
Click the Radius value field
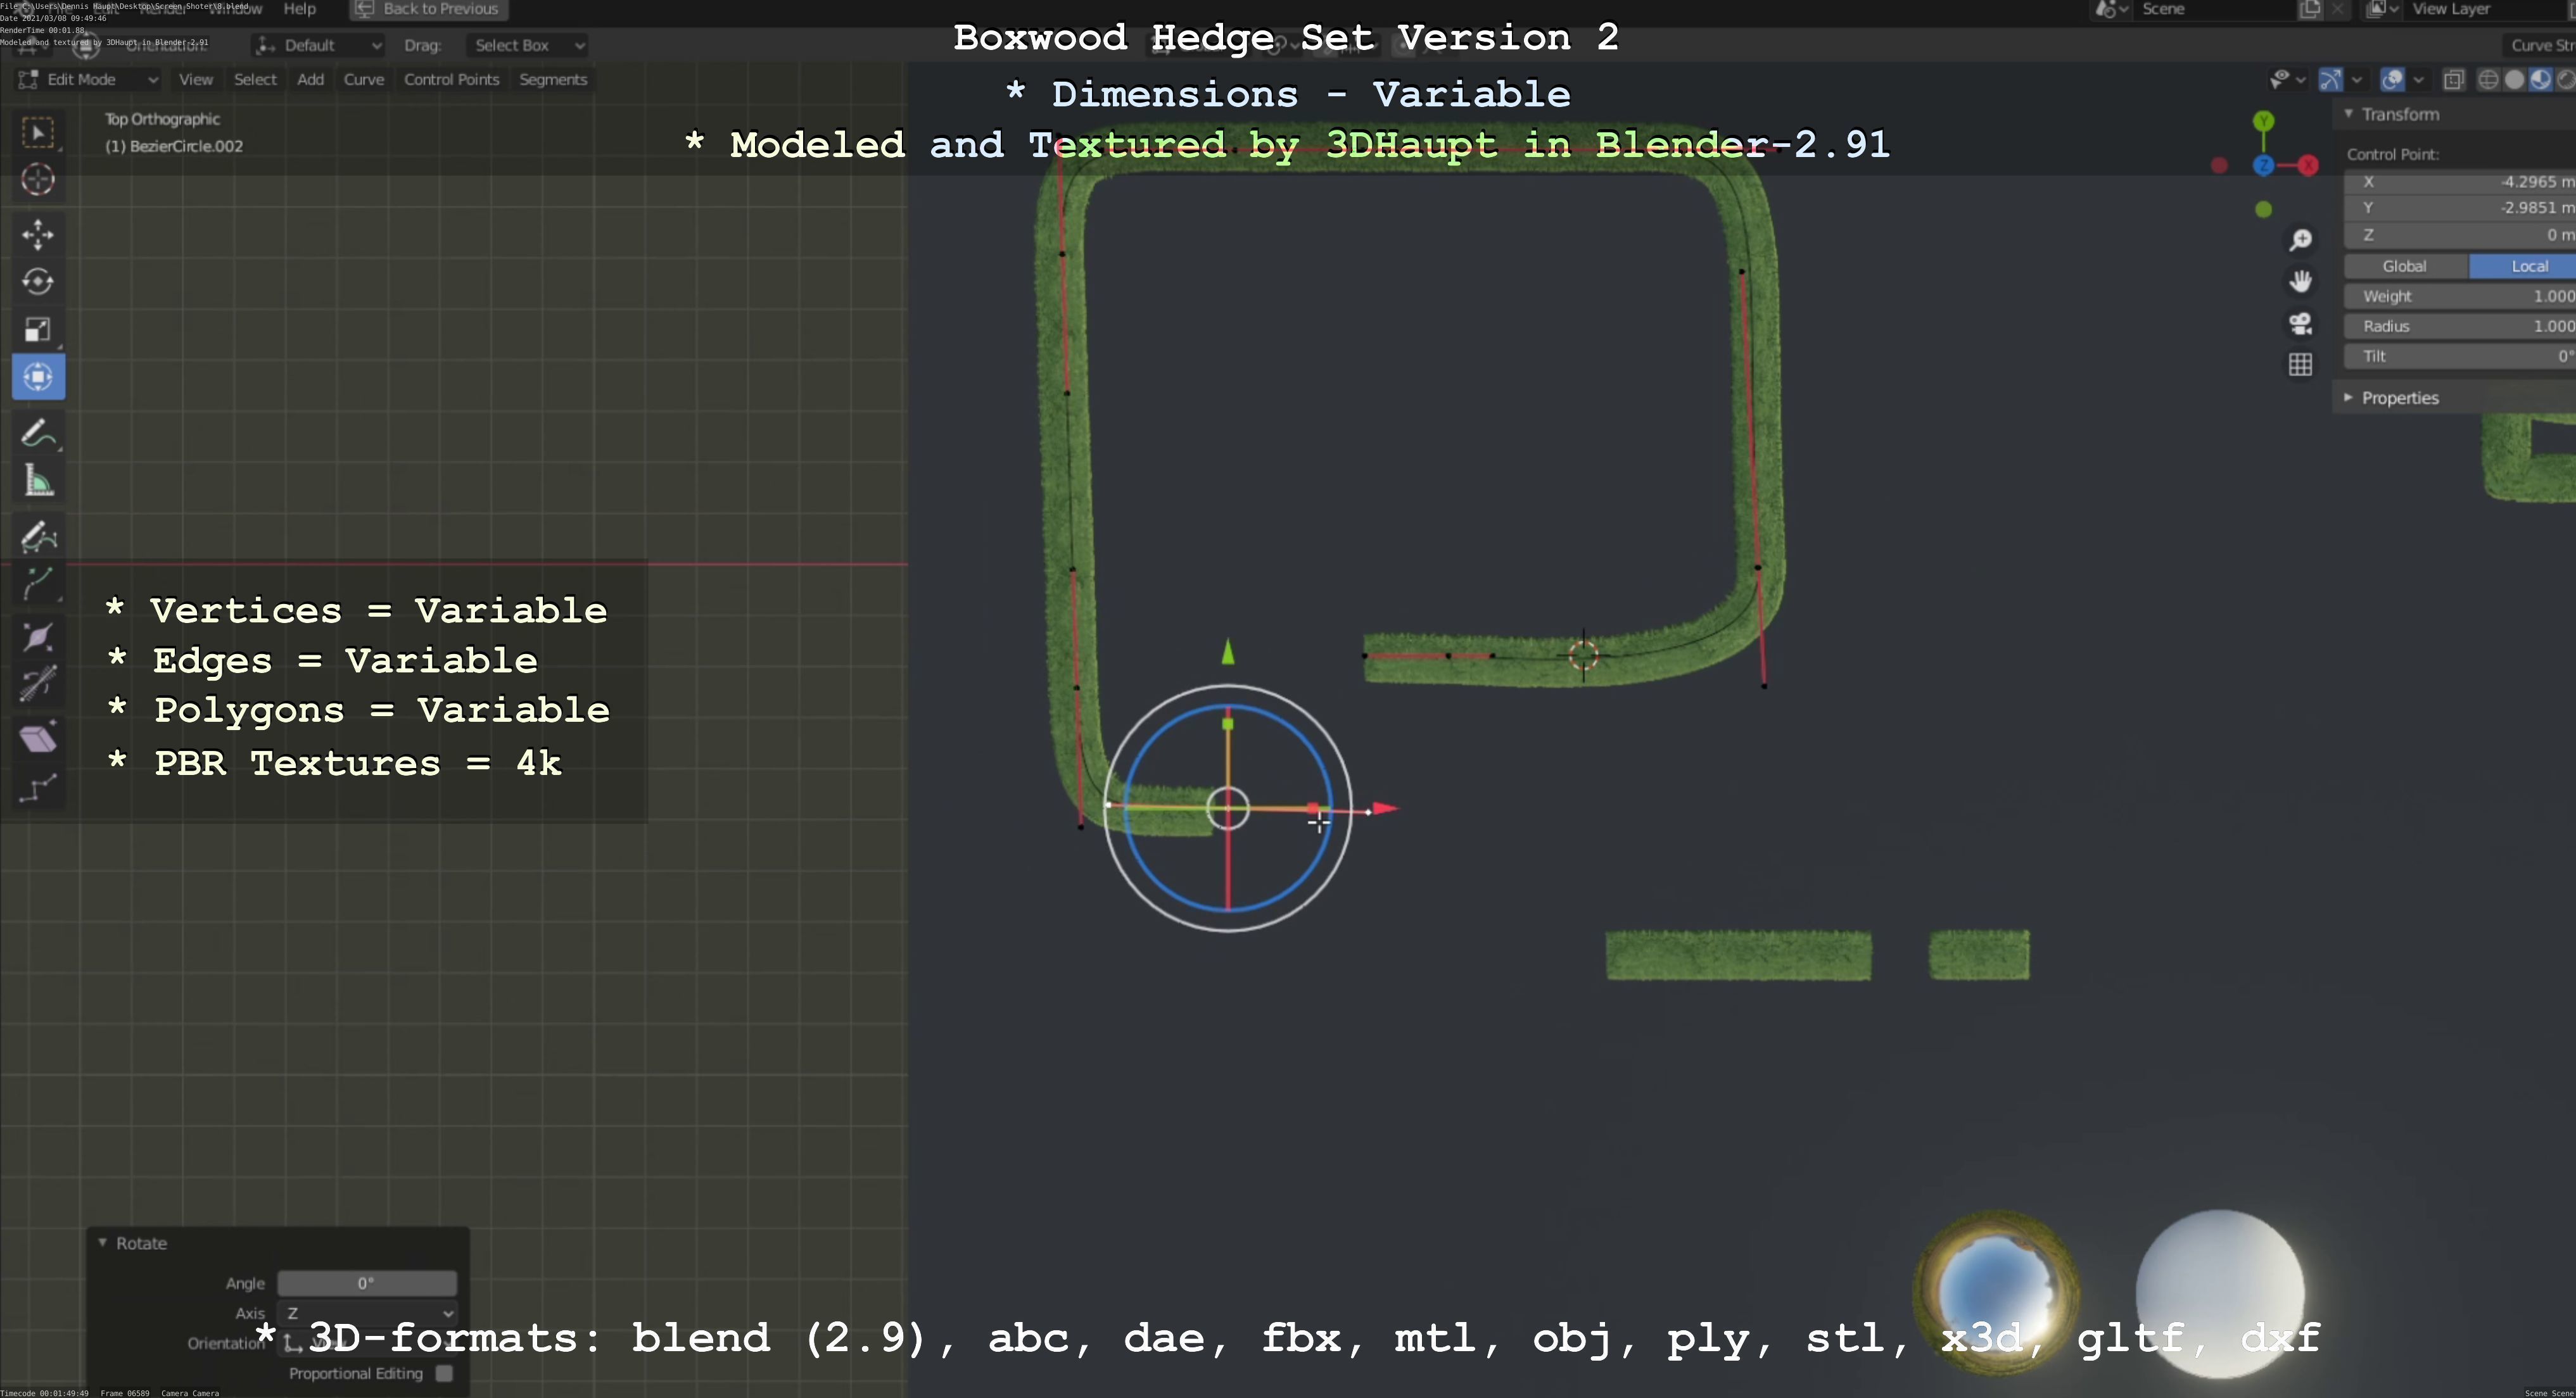[x=2460, y=326]
